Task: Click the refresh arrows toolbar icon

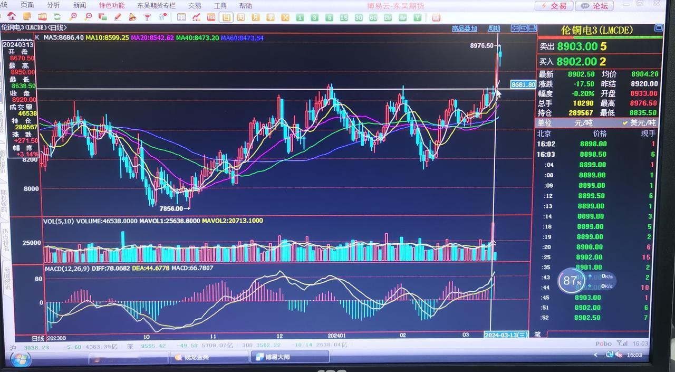Action: [x=57, y=17]
